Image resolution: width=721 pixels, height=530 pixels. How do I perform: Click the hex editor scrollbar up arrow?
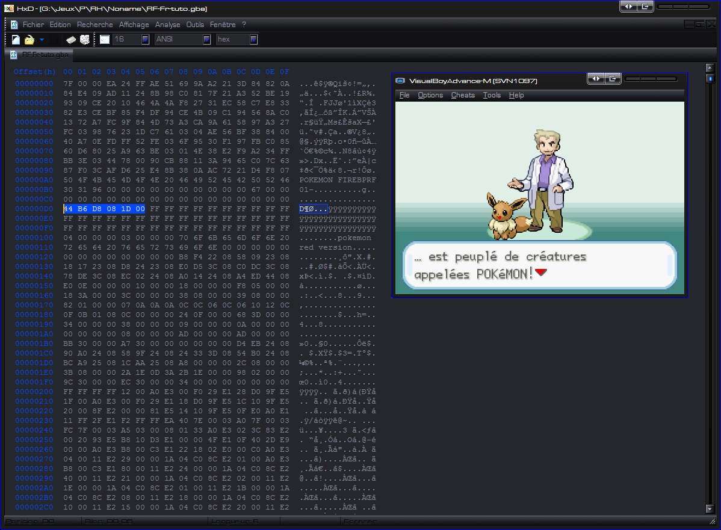(x=710, y=68)
